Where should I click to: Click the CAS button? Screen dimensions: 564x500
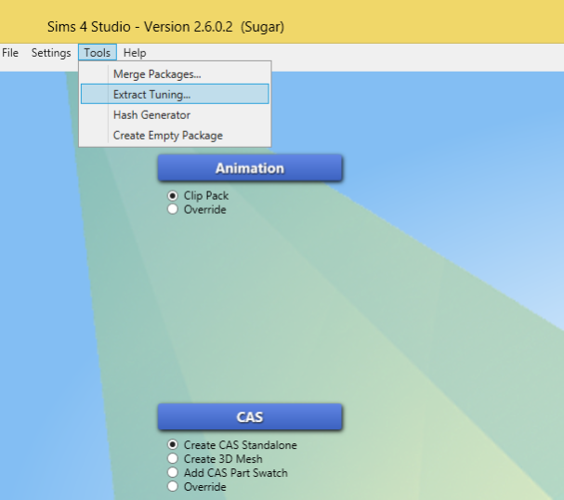point(250,417)
